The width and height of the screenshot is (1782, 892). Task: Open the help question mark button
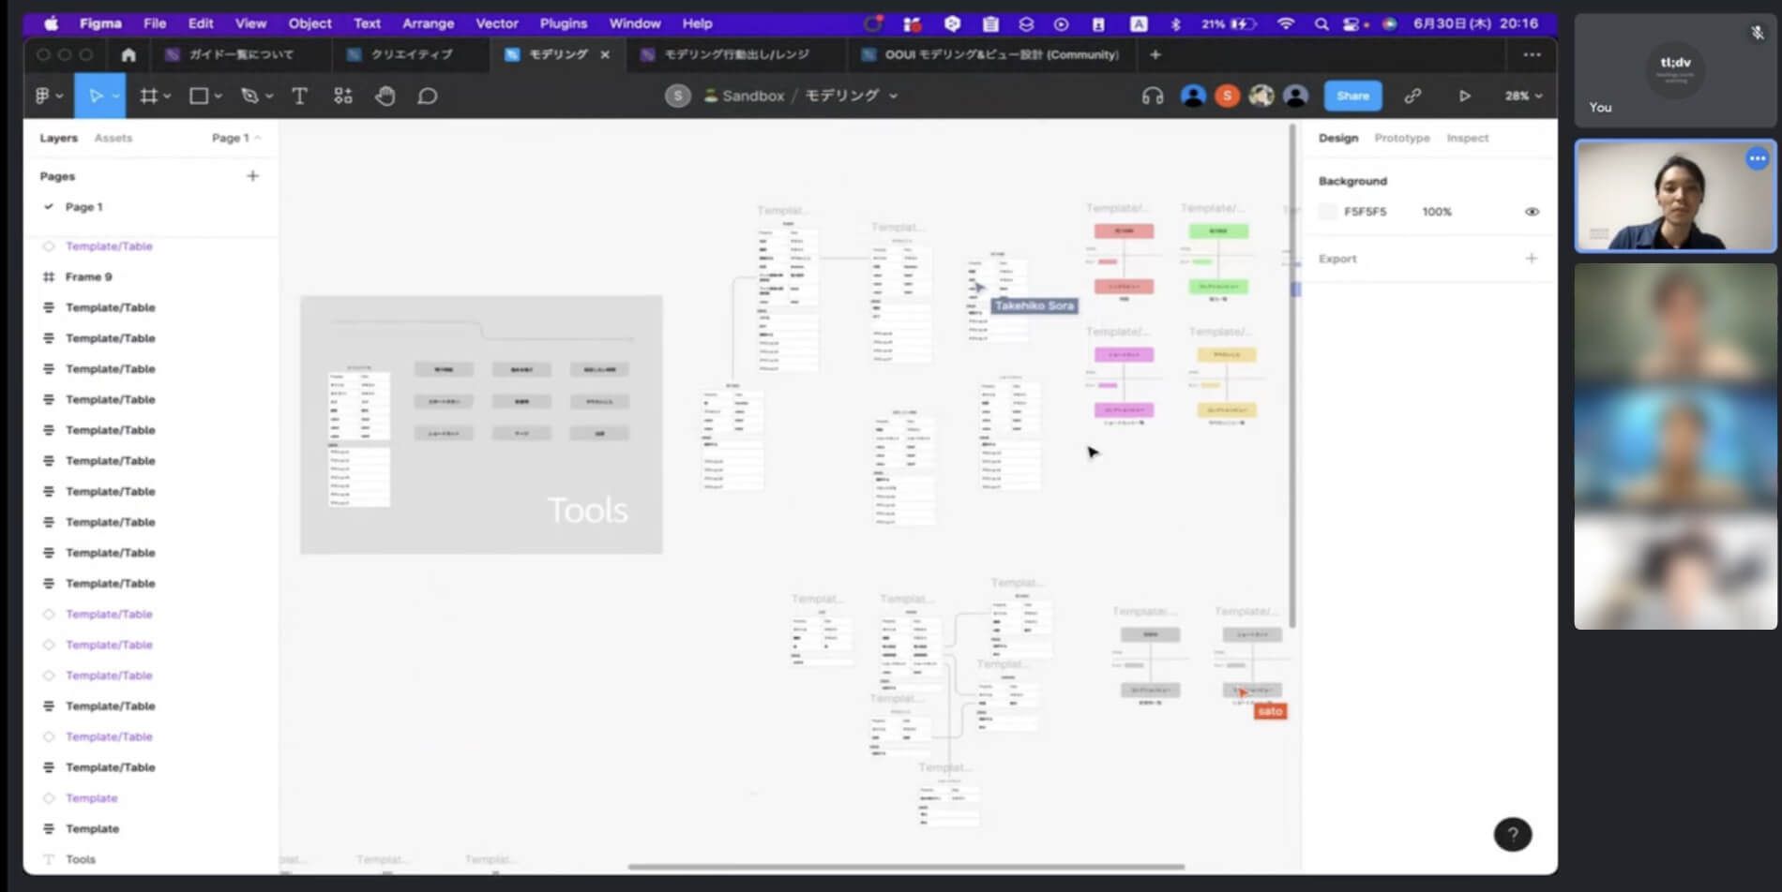click(x=1512, y=834)
